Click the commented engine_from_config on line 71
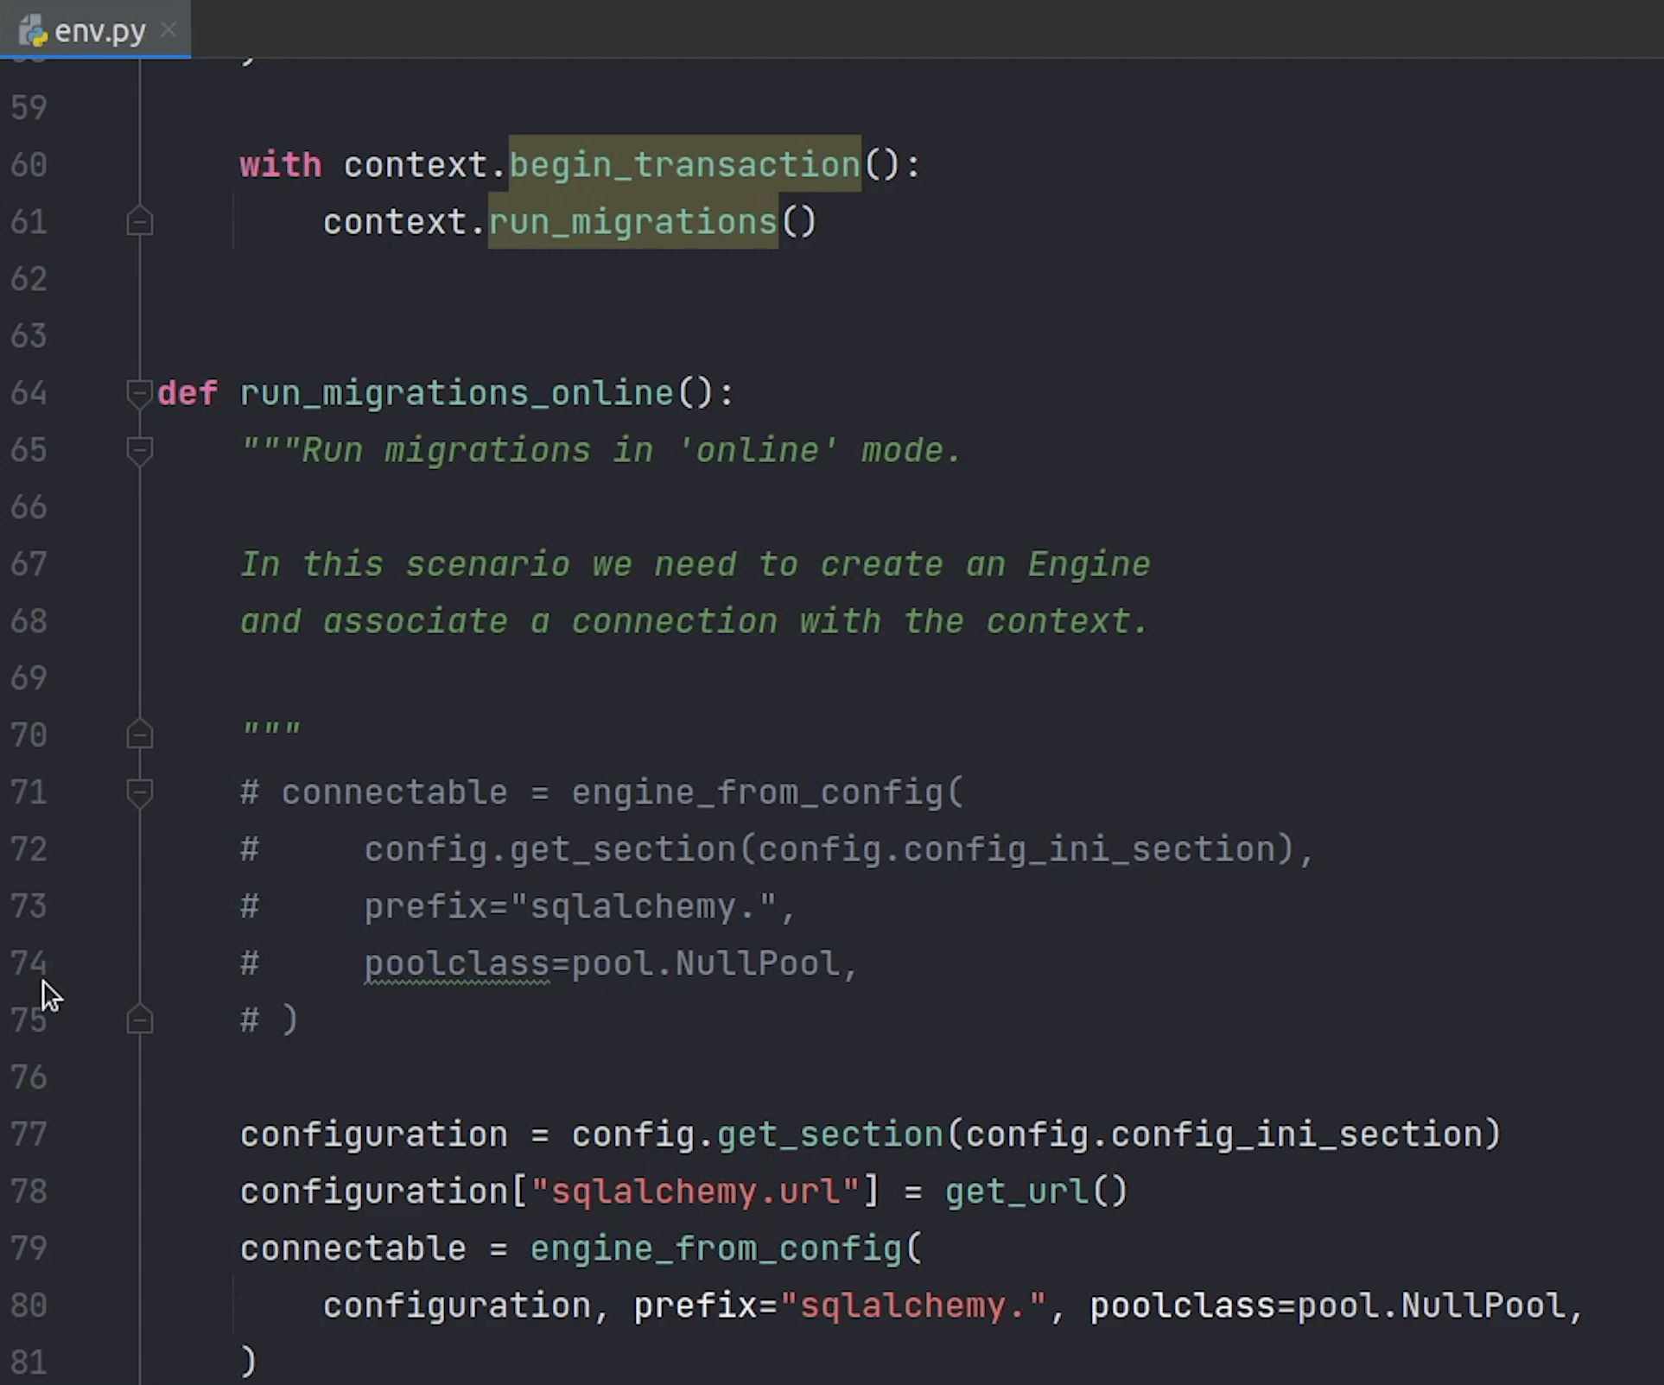 coord(758,792)
